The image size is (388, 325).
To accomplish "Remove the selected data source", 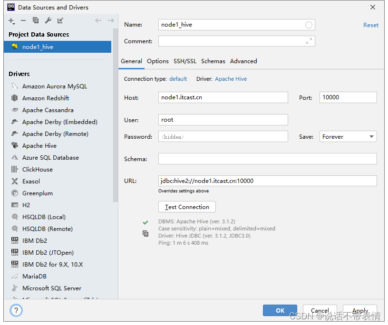I will click(23, 21).
